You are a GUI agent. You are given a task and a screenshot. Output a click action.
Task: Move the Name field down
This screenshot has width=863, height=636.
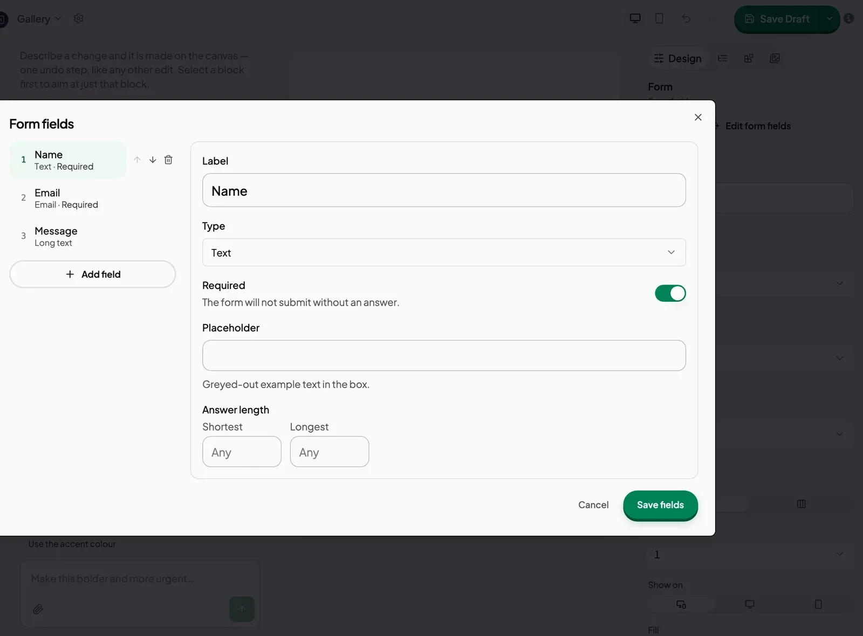click(153, 160)
